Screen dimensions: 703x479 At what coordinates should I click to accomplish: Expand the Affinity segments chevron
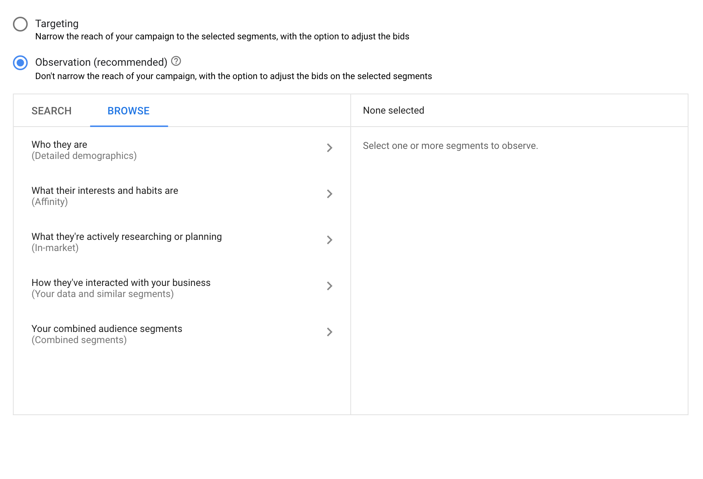(330, 194)
